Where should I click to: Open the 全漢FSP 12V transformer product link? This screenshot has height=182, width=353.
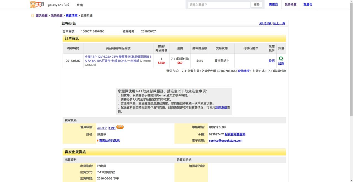tap(118, 59)
